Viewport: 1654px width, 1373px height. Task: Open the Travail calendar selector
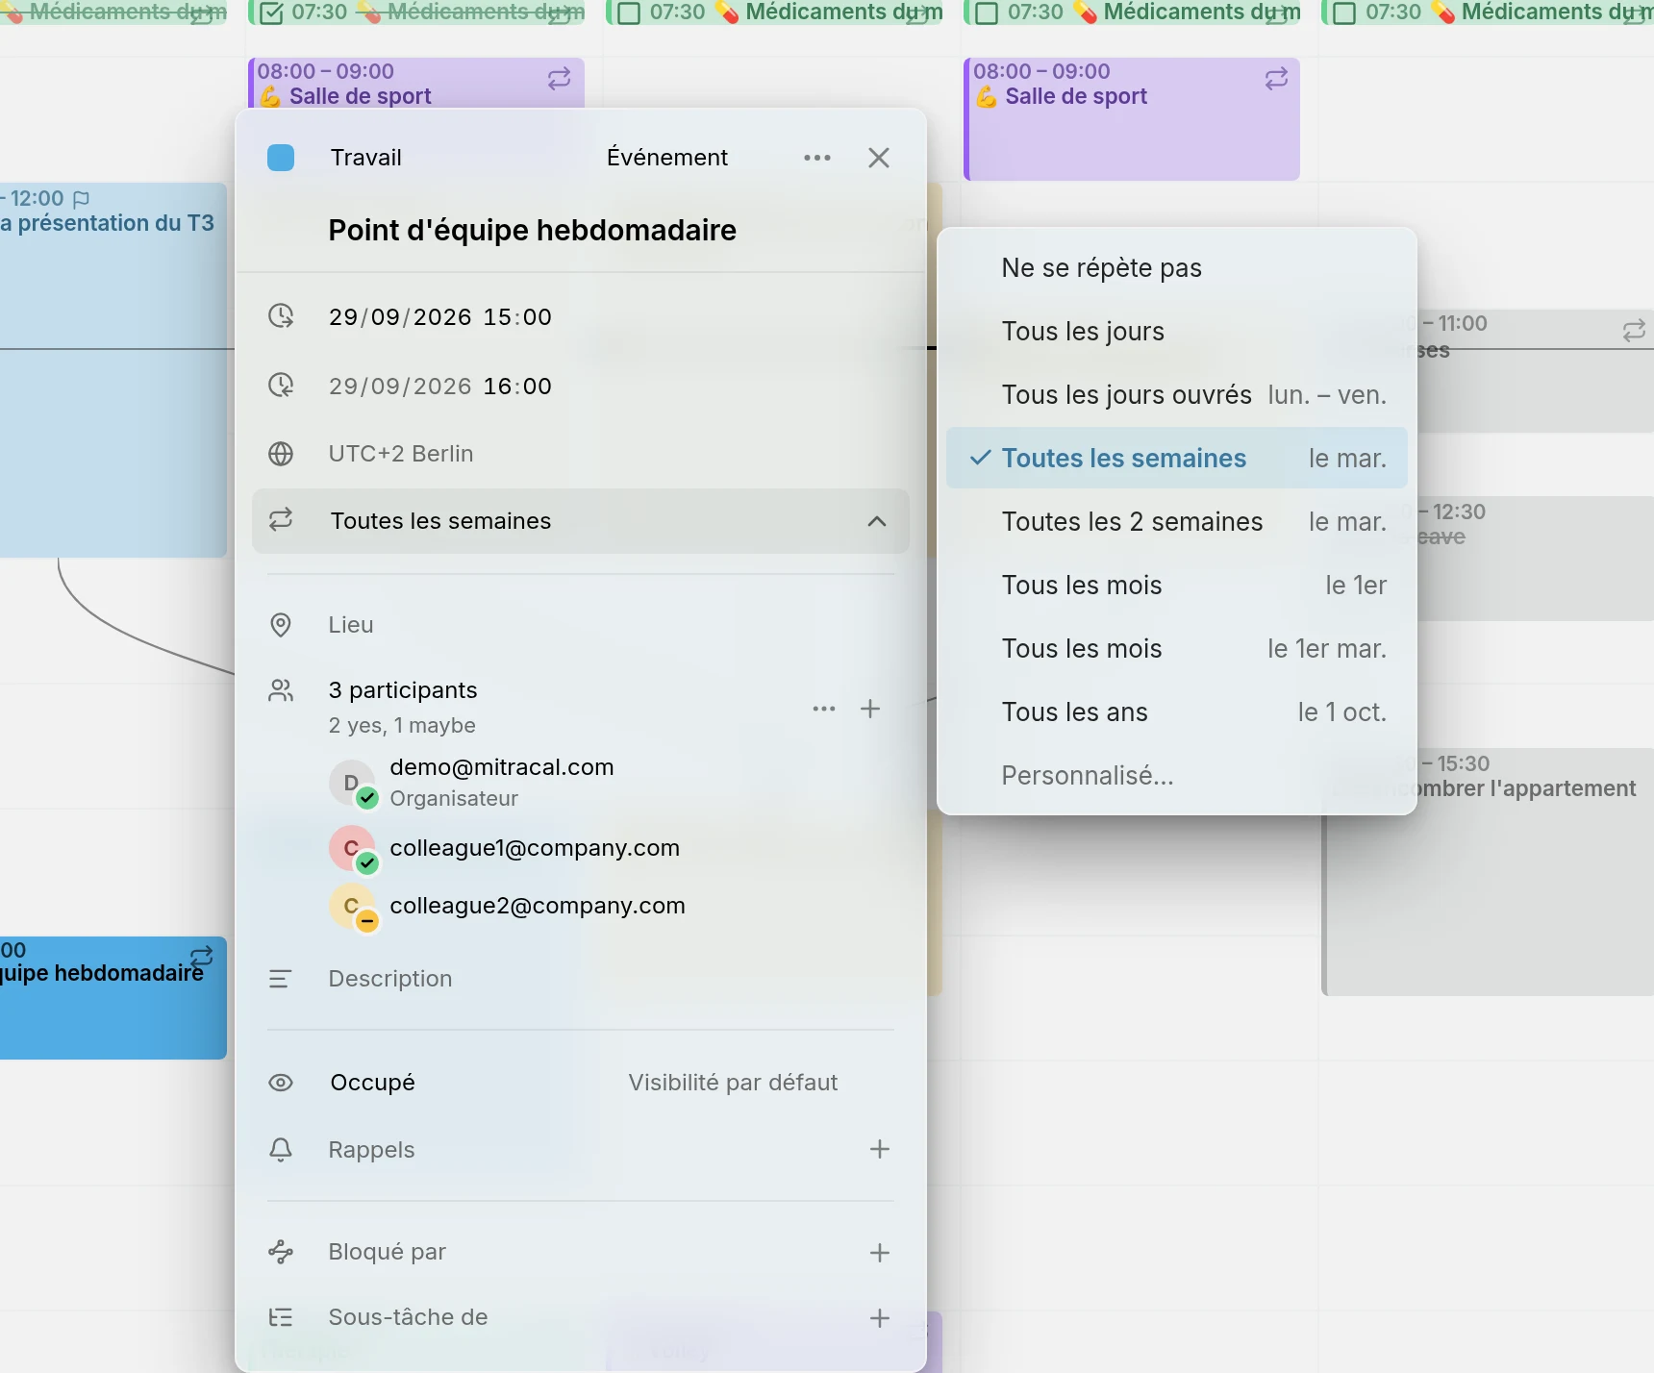365,158
